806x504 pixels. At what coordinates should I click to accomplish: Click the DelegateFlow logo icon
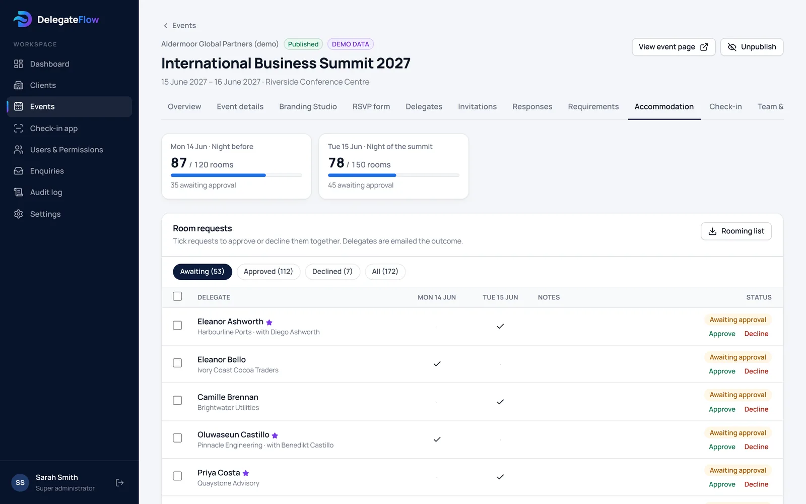23,19
